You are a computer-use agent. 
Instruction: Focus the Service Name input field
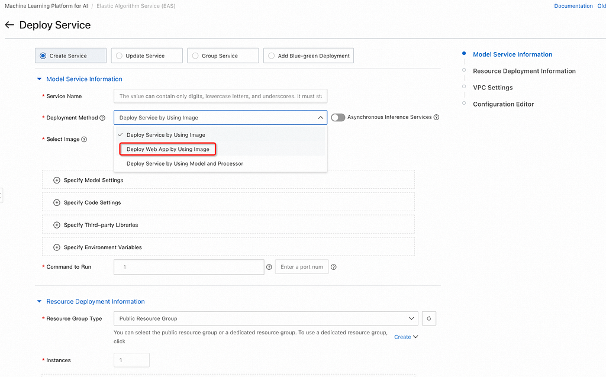(220, 96)
